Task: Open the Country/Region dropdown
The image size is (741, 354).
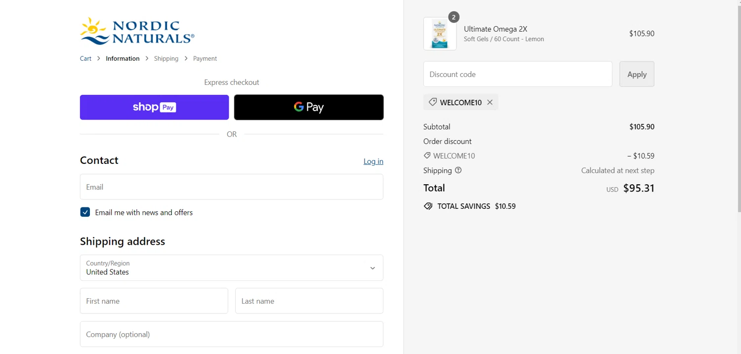Action: point(232,268)
